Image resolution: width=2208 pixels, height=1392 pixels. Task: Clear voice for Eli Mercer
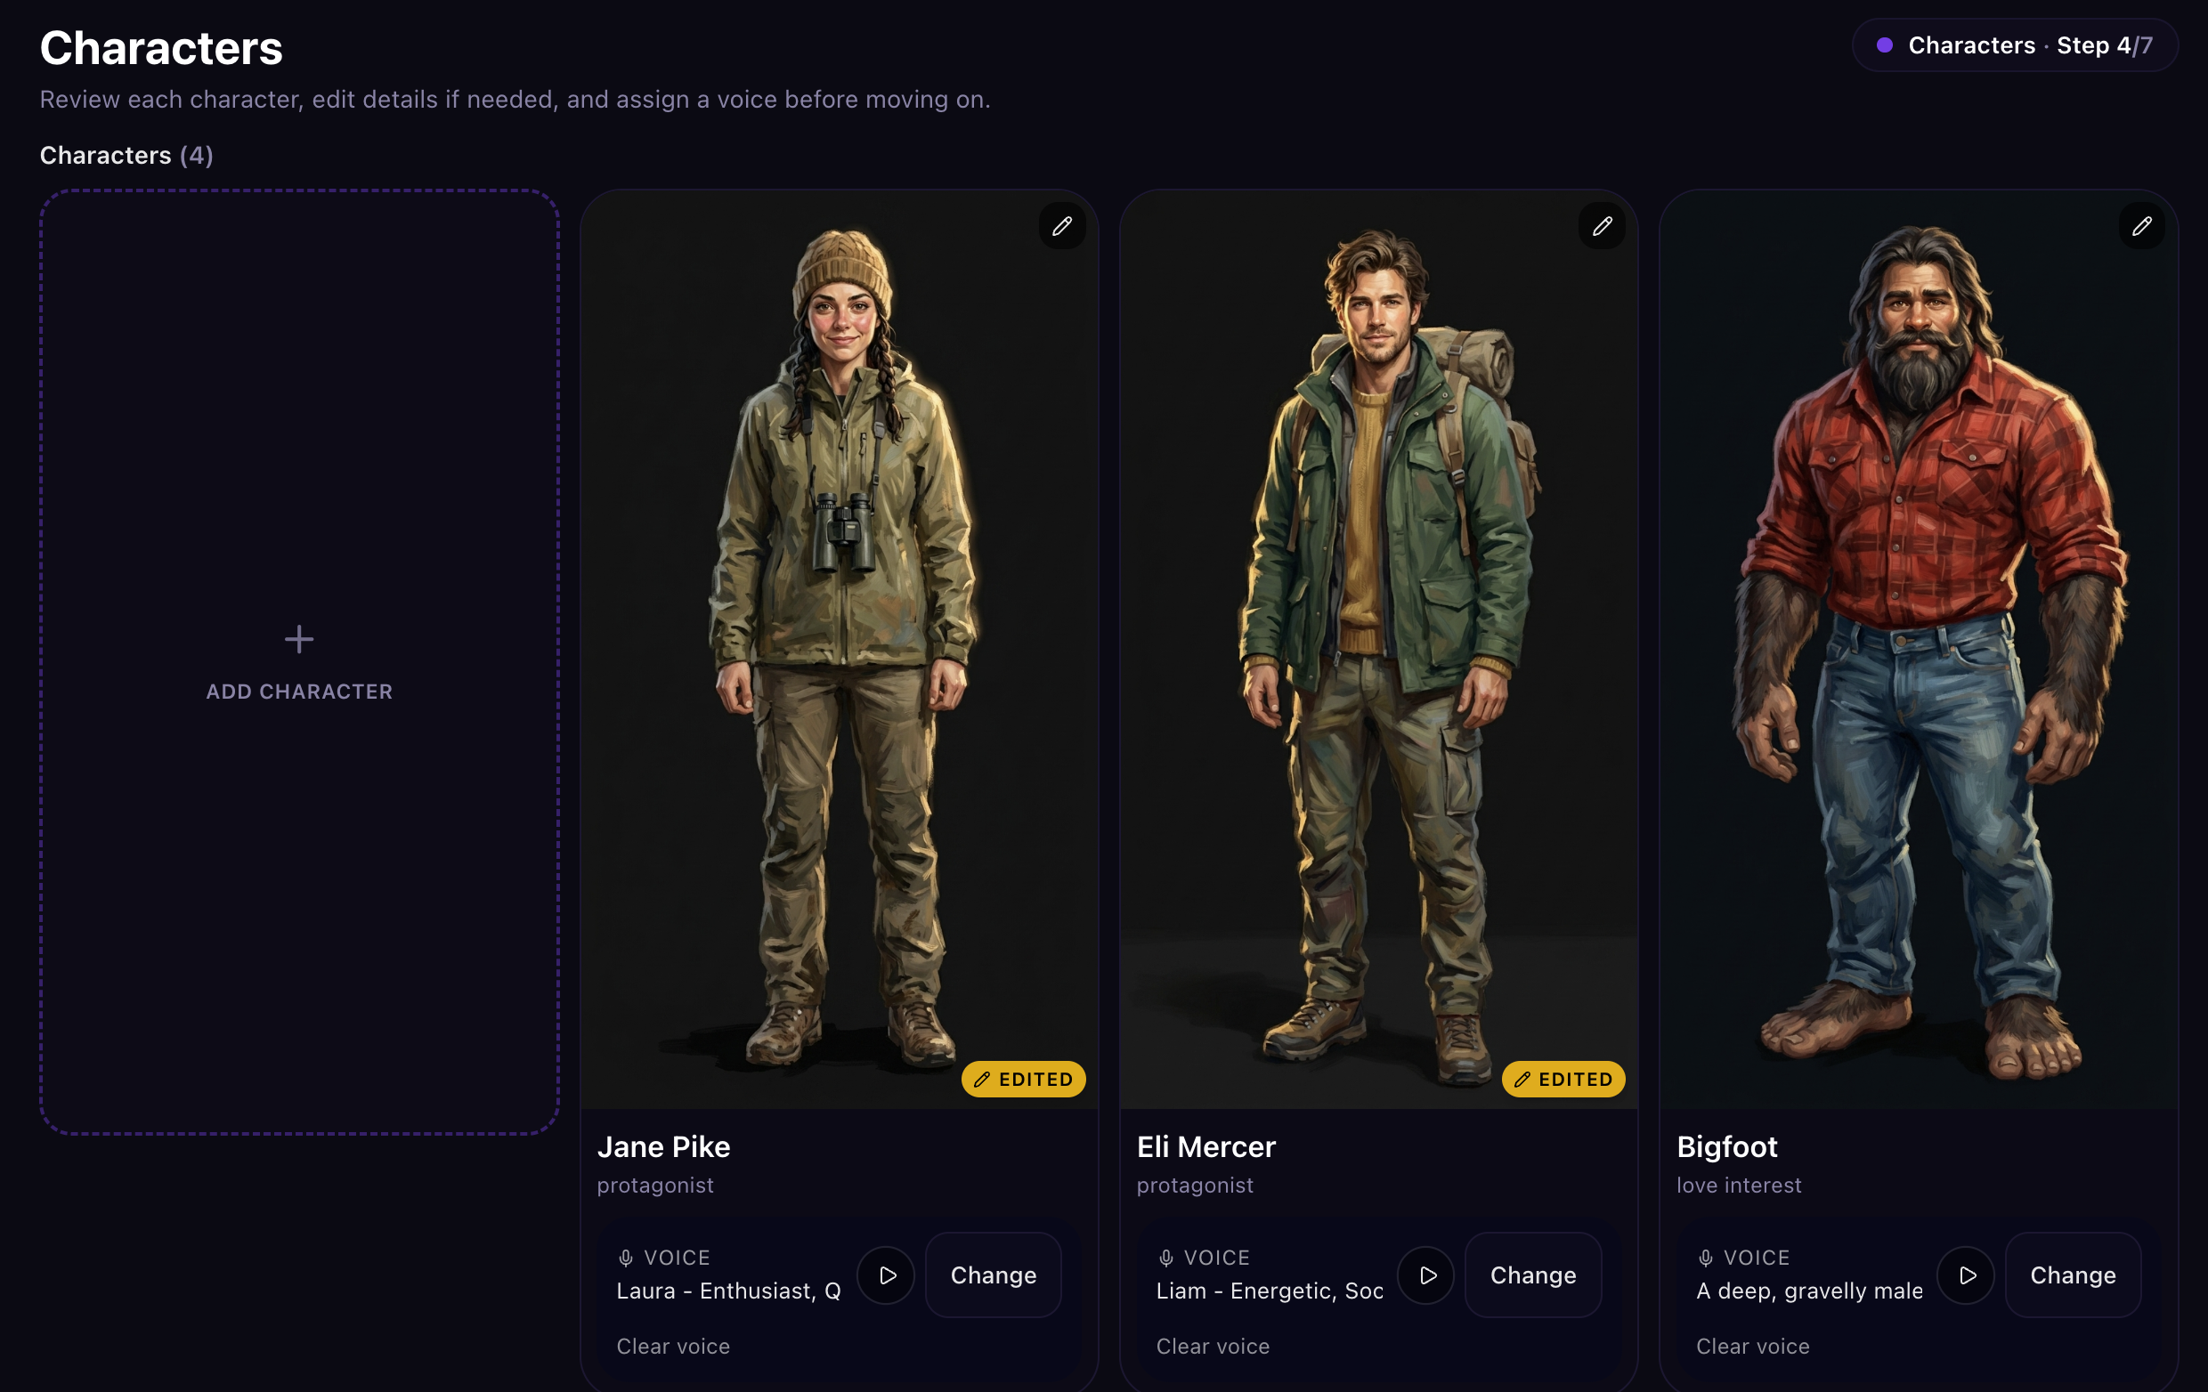point(1214,1347)
